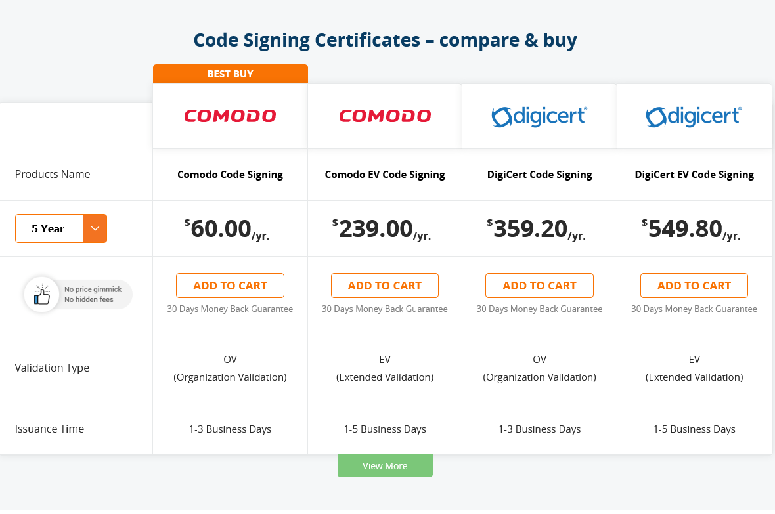Click the DigiCert logo above DigiCert Code Signing
Viewport: 775px width, 514px height.
[539, 116]
